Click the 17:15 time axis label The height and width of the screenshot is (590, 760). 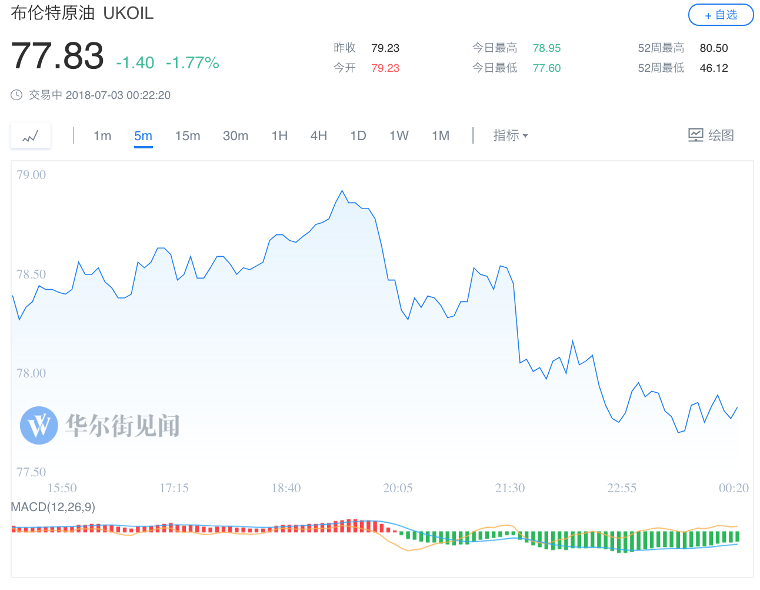(174, 488)
